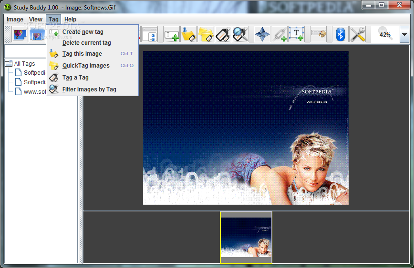Click the create new tag toolbar icon
This screenshot has width=414, height=268.
(x=171, y=35)
